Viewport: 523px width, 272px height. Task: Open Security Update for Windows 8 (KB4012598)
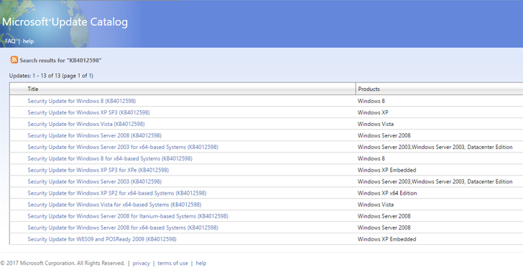click(x=82, y=101)
